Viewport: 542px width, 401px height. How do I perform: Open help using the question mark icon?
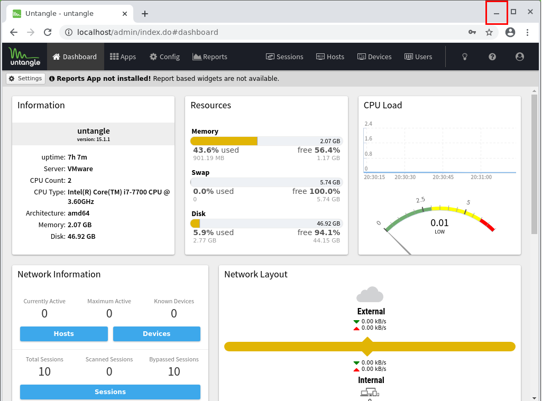tap(492, 56)
